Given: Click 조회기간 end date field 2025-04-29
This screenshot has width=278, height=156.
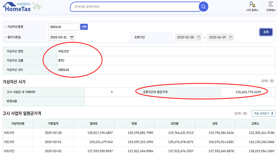Looking at the screenshot, I should [220, 37].
